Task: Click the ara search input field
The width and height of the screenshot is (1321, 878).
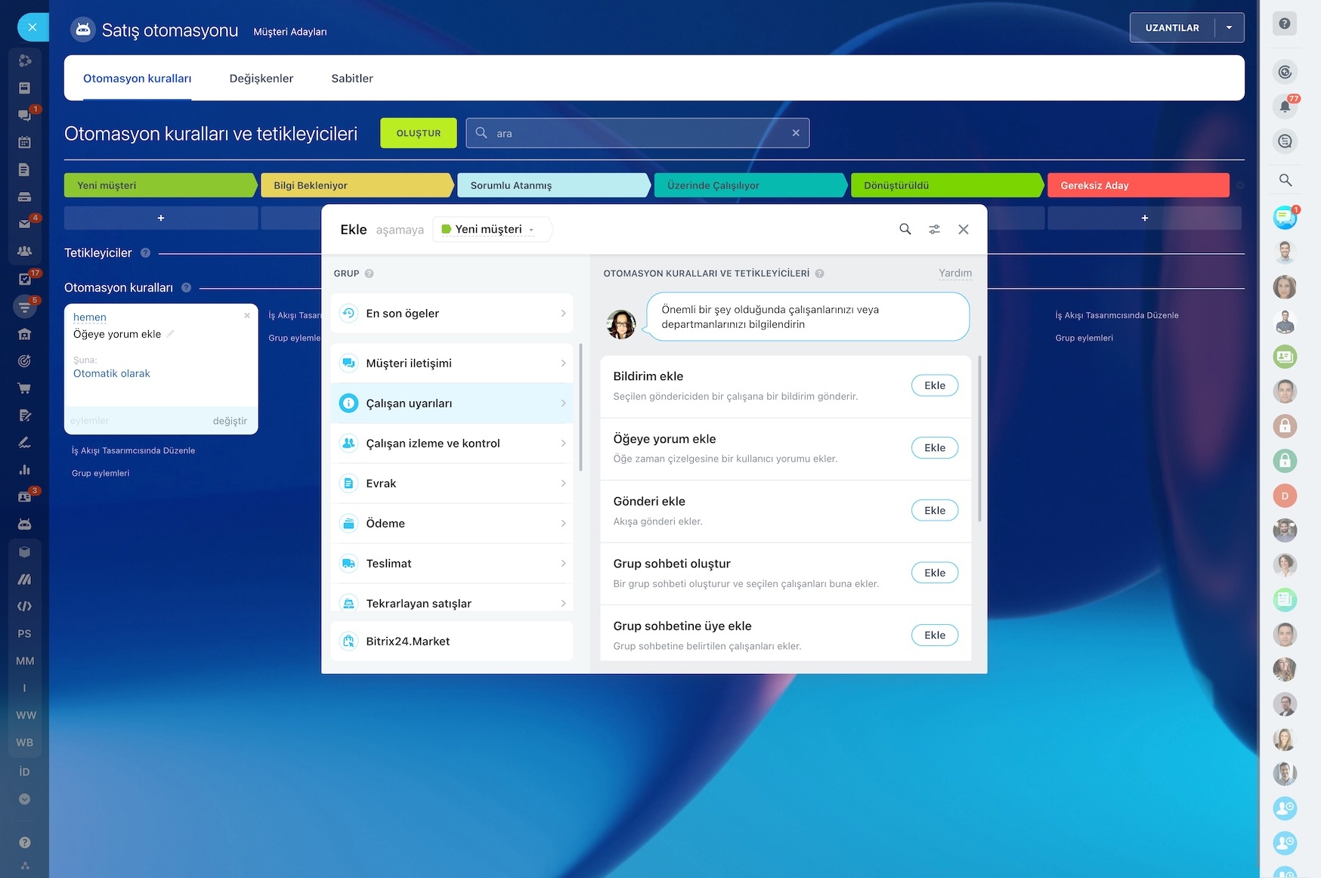Action: [x=638, y=133]
